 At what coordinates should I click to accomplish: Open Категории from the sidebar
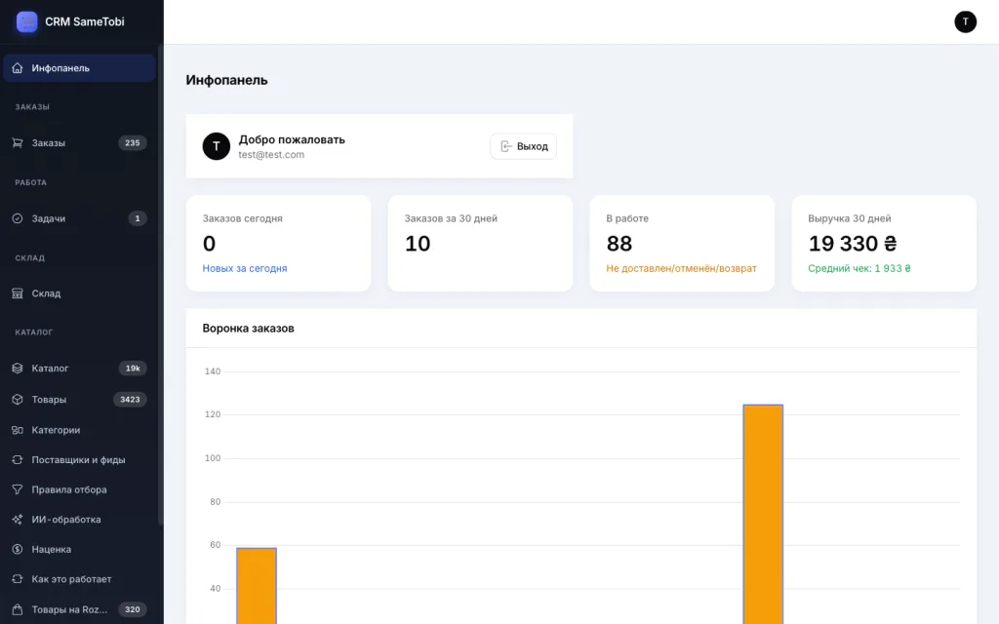[x=79, y=430]
